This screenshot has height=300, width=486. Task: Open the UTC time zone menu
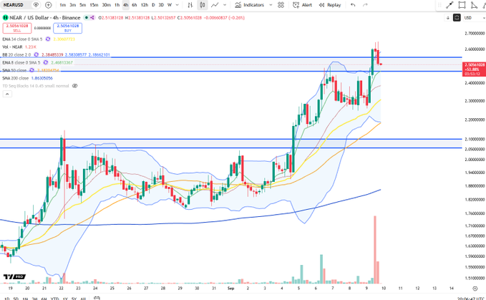(470, 299)
